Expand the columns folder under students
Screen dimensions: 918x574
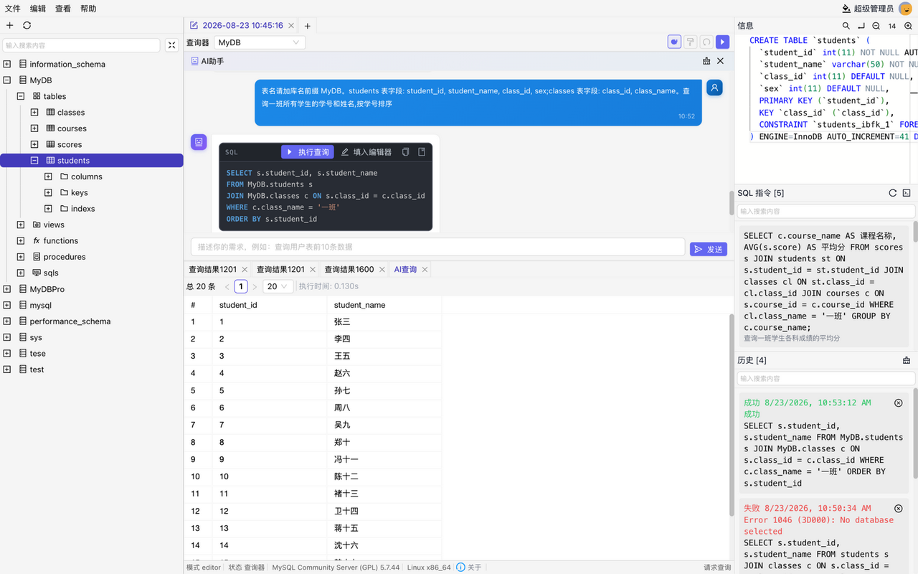point(48,177)
